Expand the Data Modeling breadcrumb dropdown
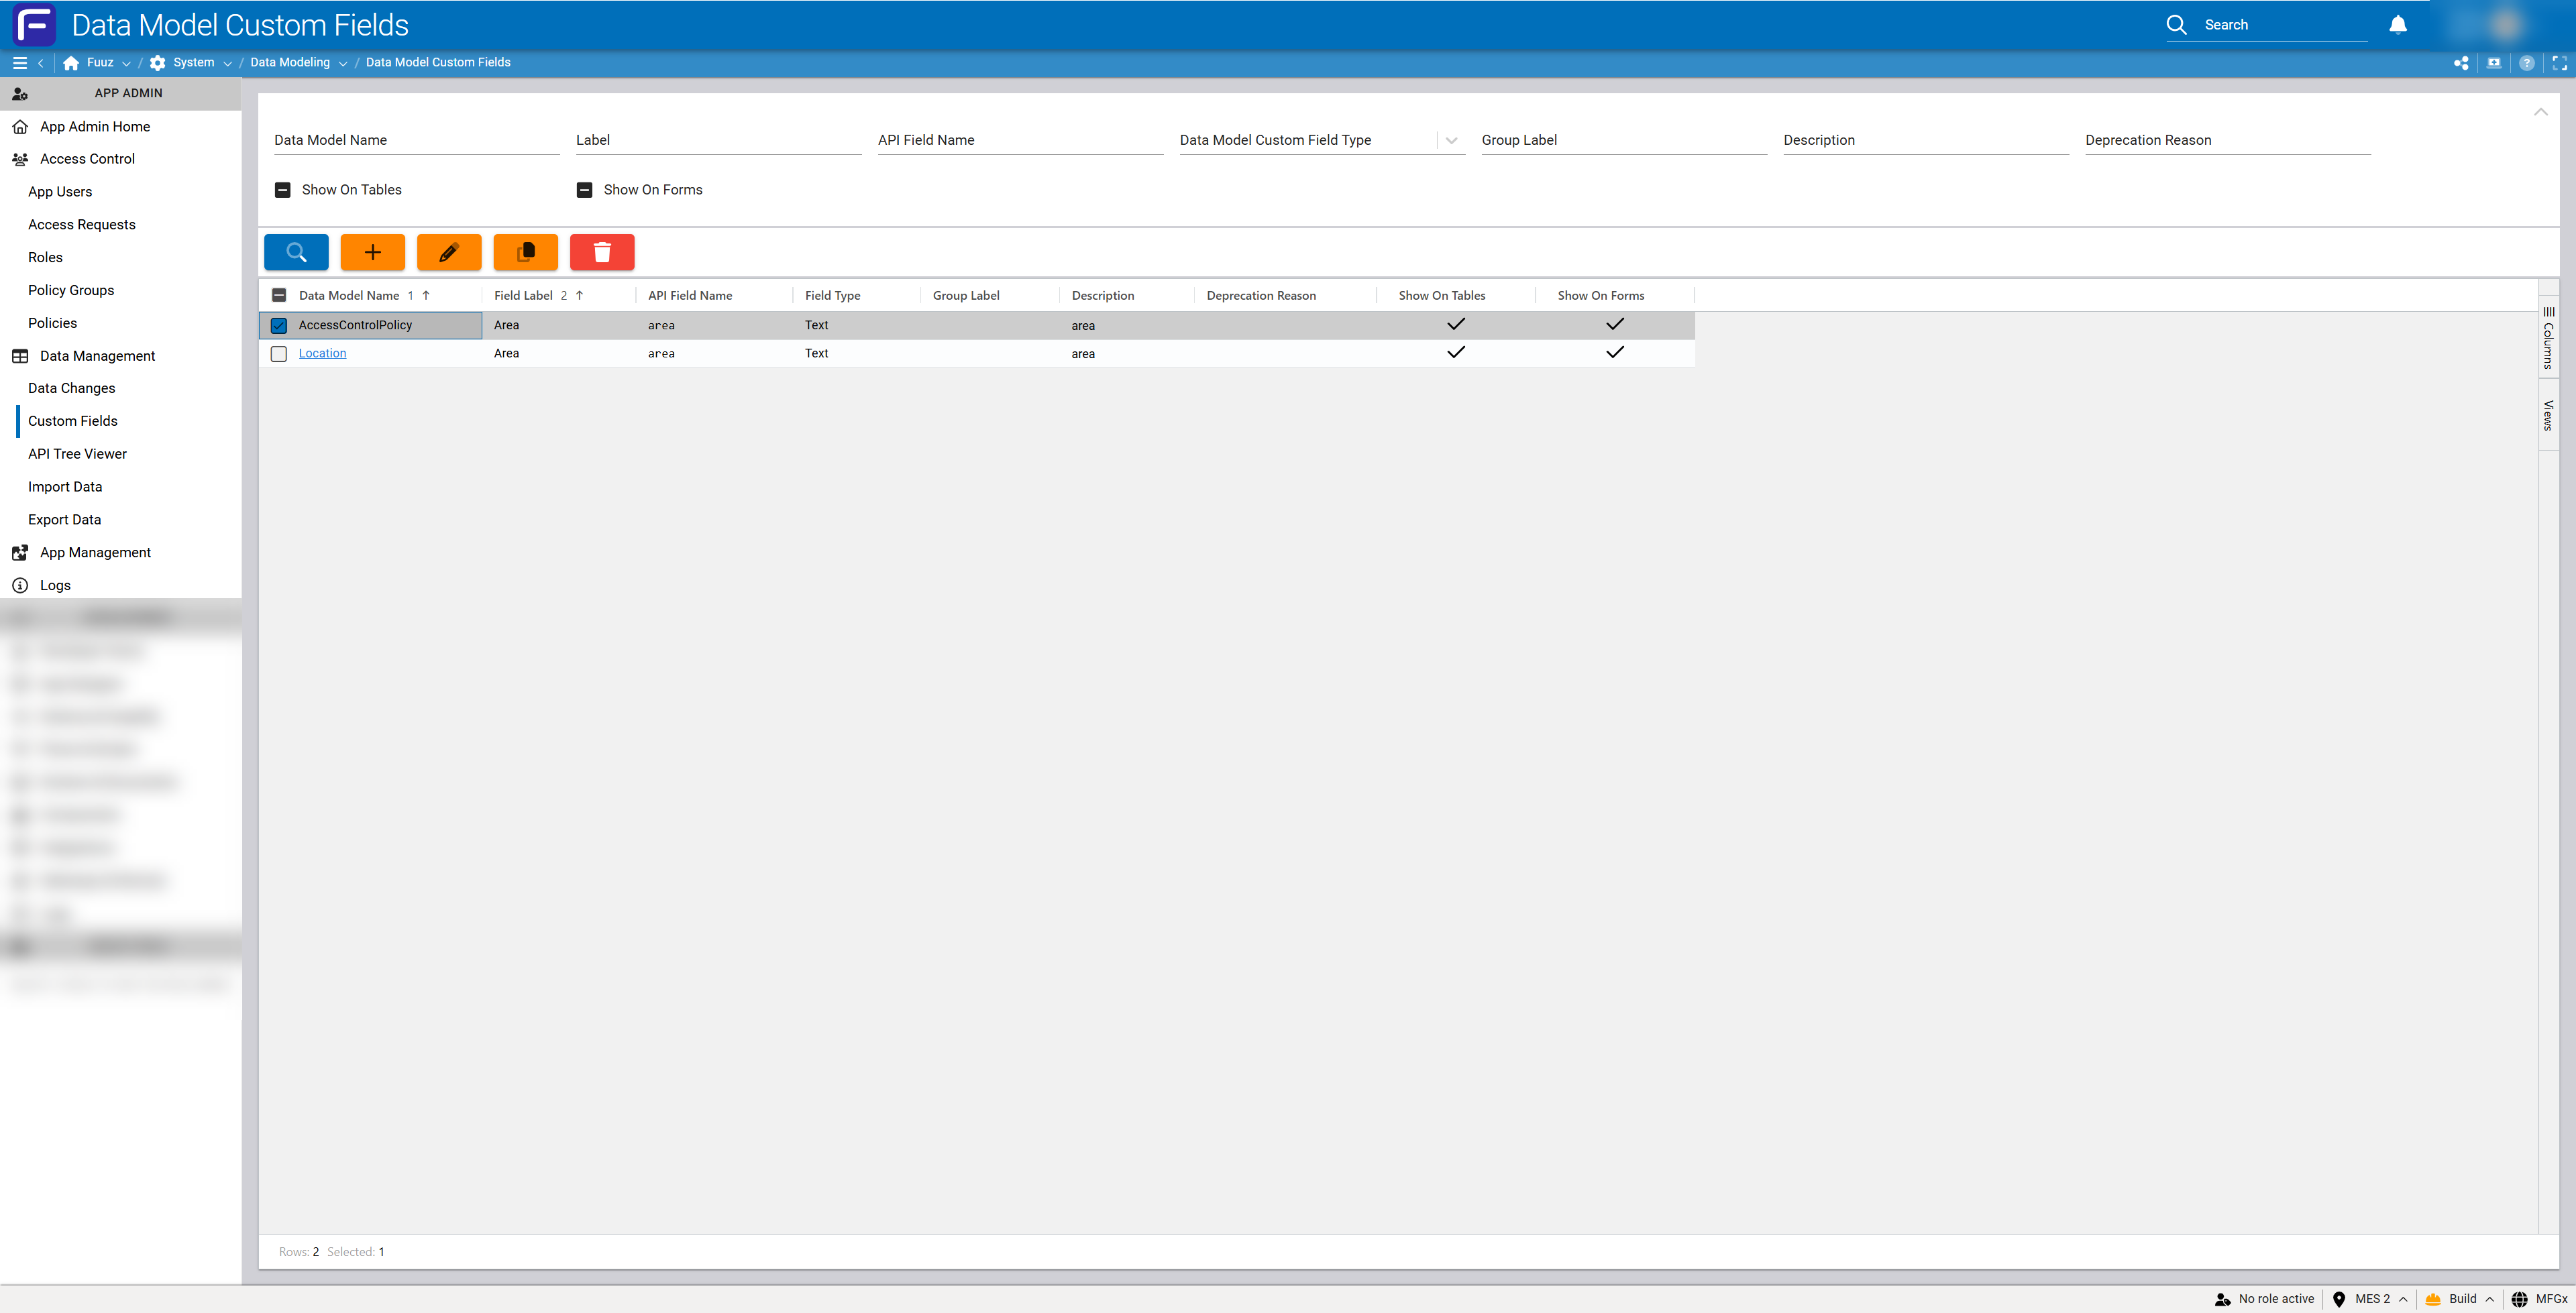 (x=343, y=63)
